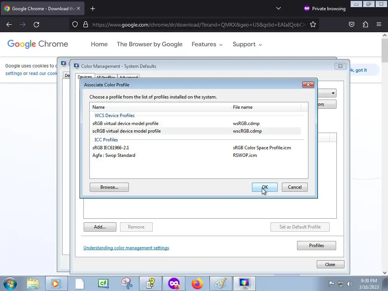Open the blank document taskbar icon
This screenshot has height=291, width=388.
coord(80,283)
